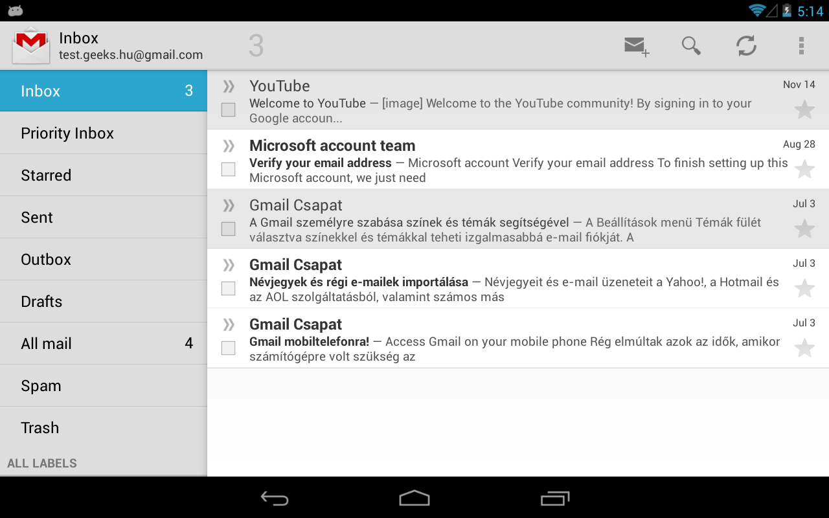Tap the Aug 28 date
This screenshot has width=829, height=518.
[799, 144]
